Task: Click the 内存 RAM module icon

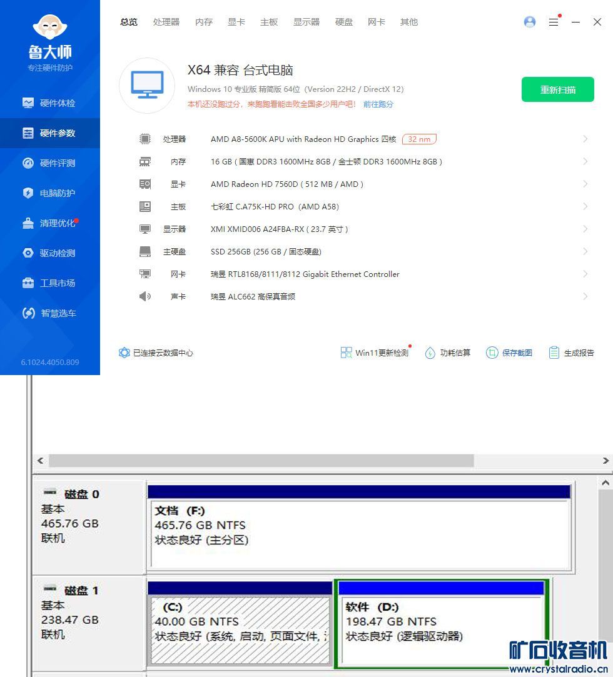Action: [144, 161]
